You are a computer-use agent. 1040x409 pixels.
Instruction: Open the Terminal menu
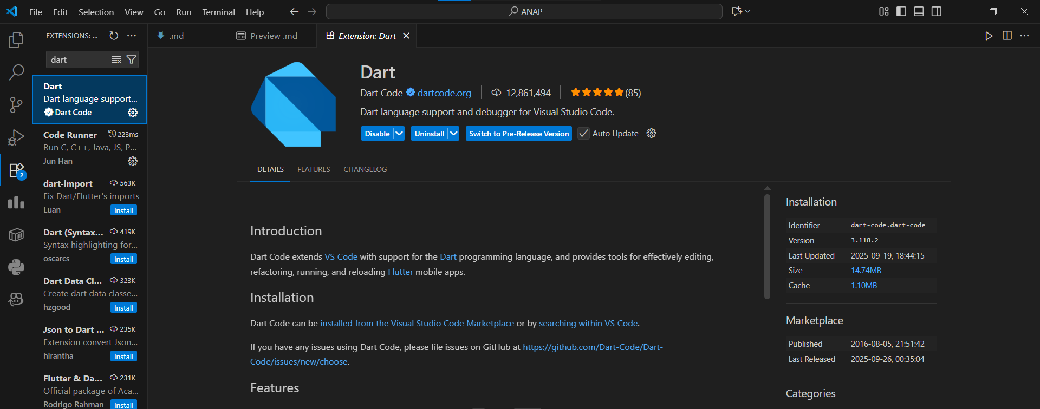click(218, 12)
